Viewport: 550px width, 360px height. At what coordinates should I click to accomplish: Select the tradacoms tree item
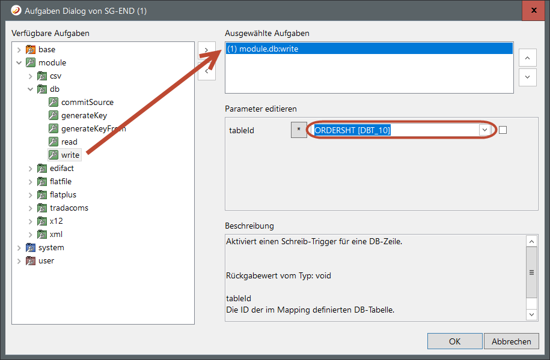69,208
